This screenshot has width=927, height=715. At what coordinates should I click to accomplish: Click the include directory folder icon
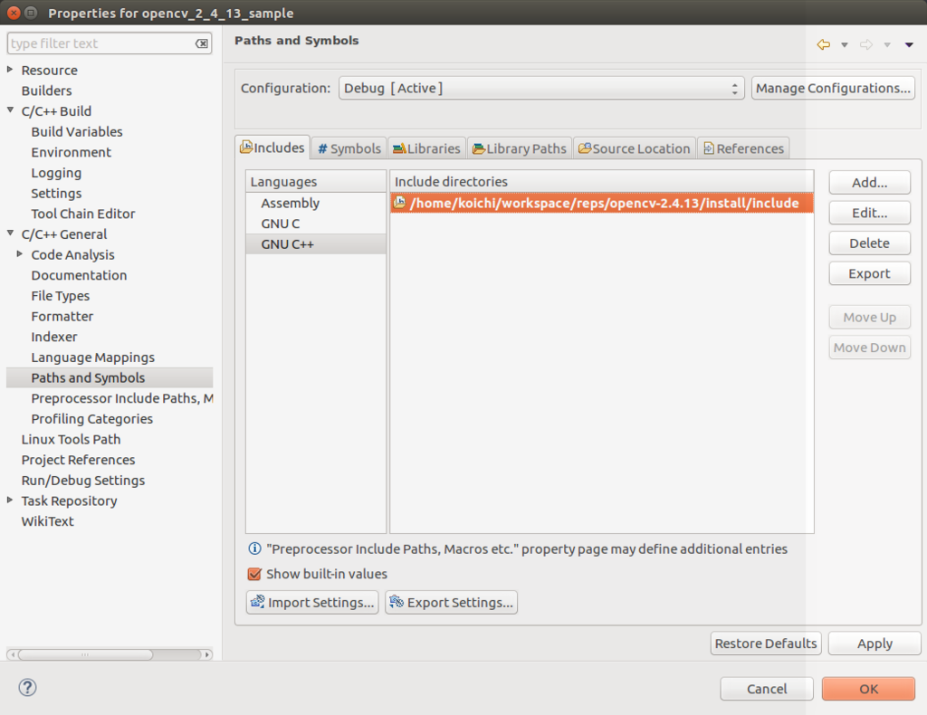click(400, 203)
